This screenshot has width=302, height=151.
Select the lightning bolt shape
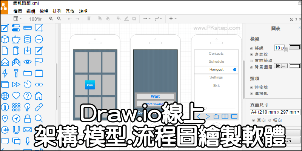click(x=5, y=73)
